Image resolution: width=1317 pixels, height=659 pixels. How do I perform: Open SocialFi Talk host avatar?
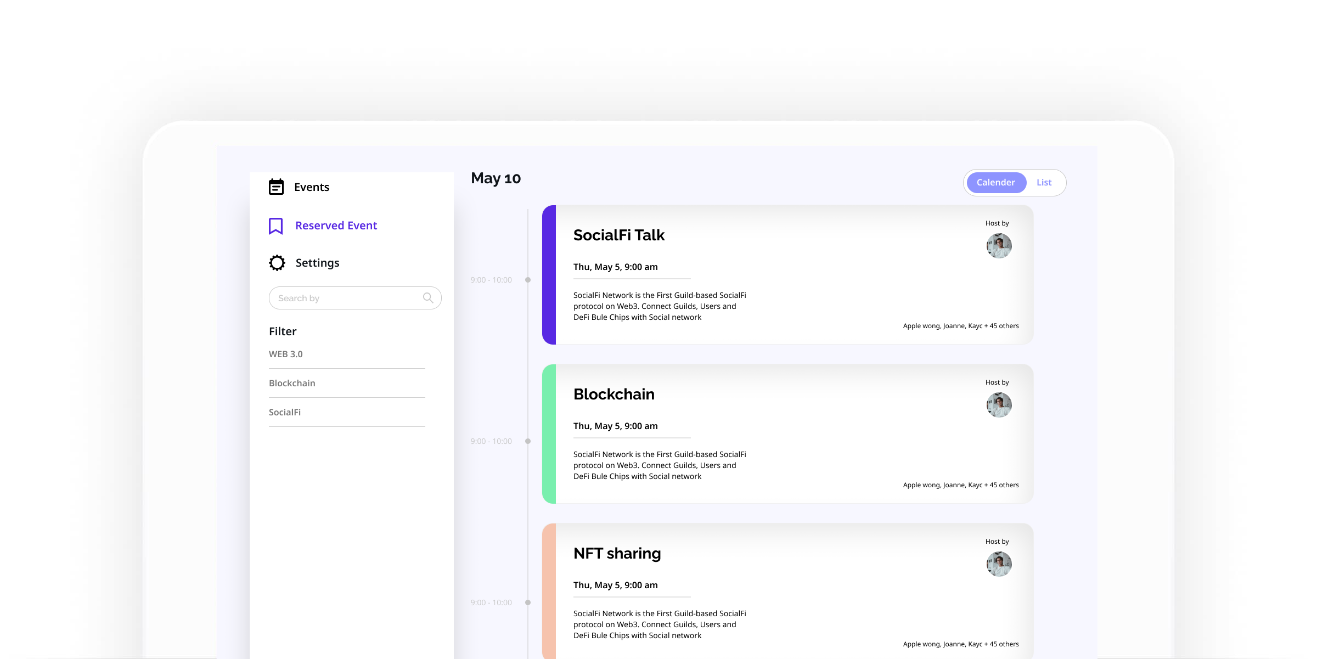click(999, 246)
